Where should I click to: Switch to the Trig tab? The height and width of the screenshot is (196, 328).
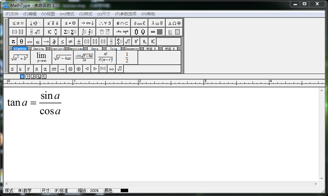click(114, 49)
